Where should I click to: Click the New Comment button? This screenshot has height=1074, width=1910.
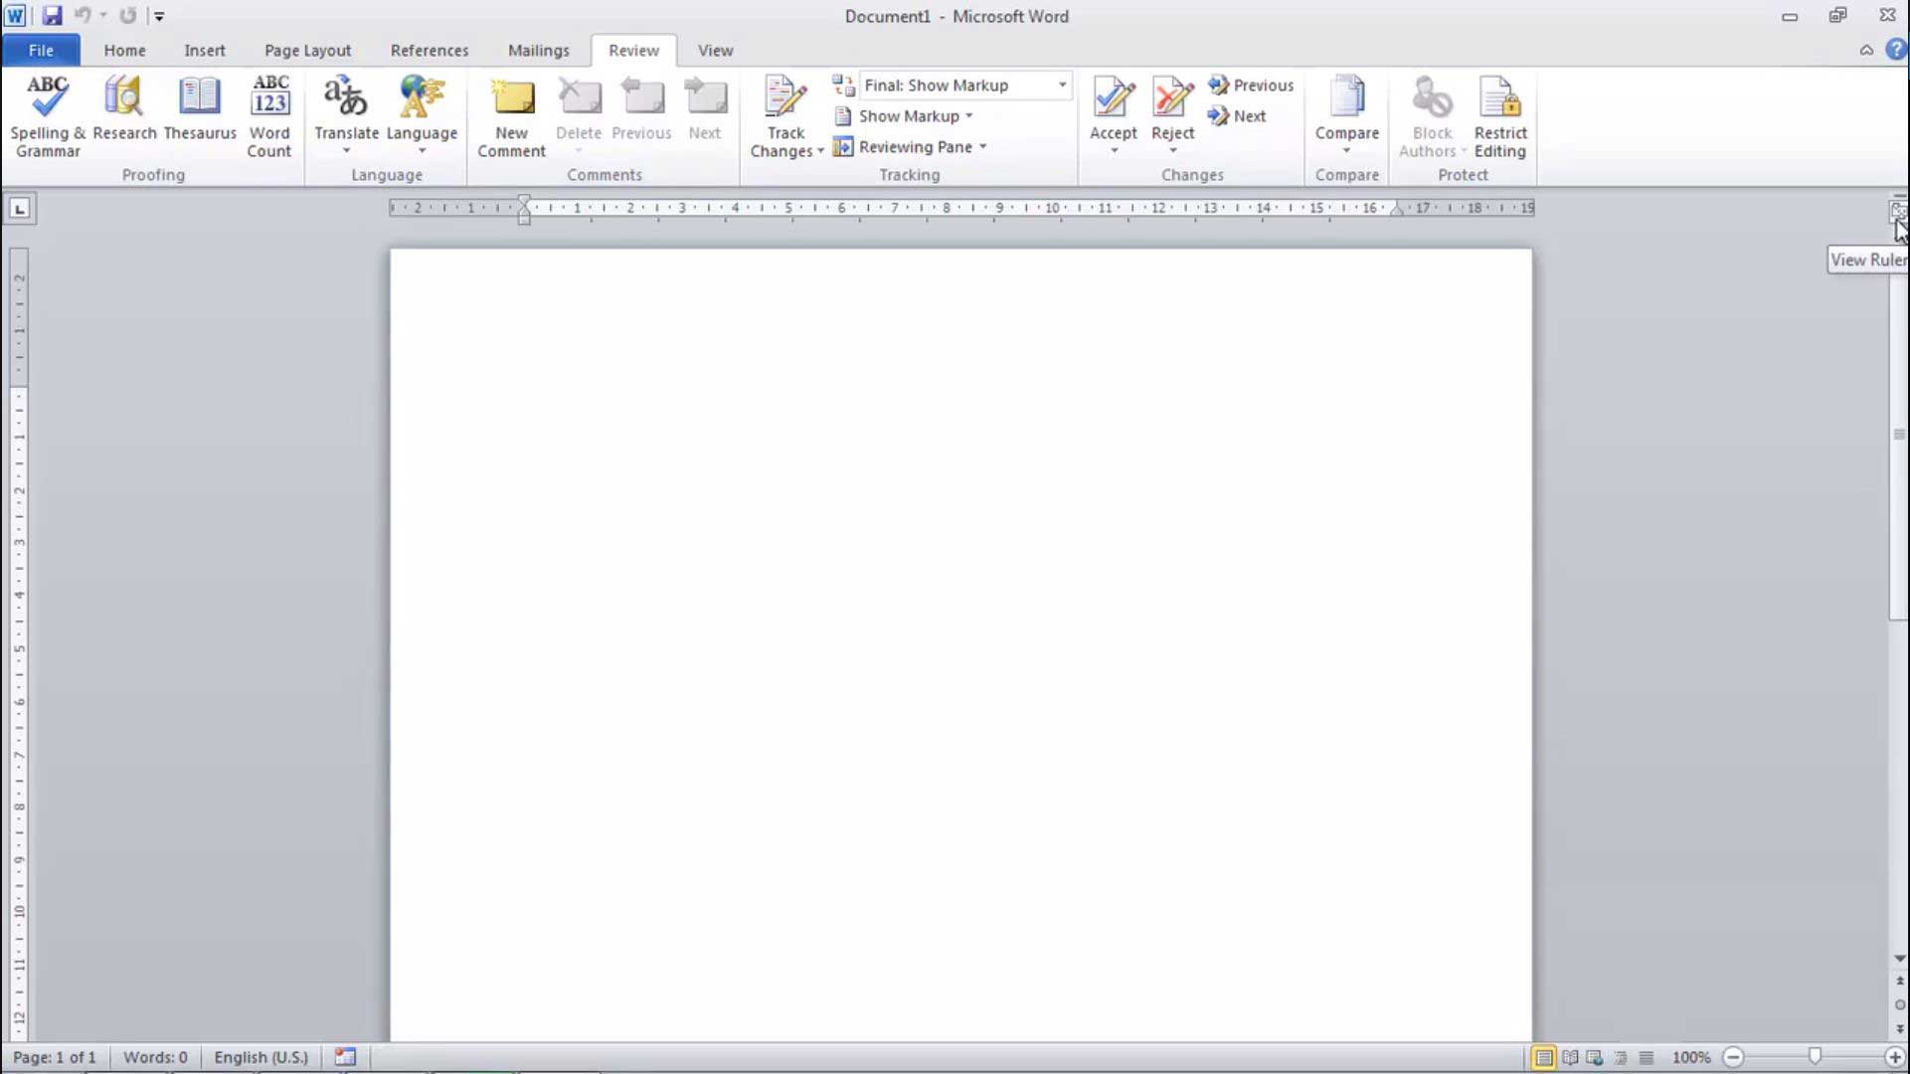[x=510, y=114]
